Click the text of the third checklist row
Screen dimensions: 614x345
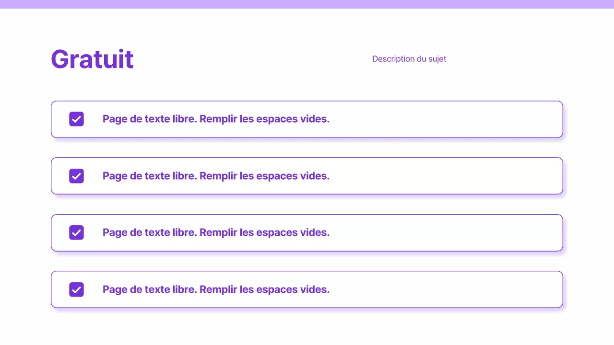pyautogui.click(x=216, y=232)
